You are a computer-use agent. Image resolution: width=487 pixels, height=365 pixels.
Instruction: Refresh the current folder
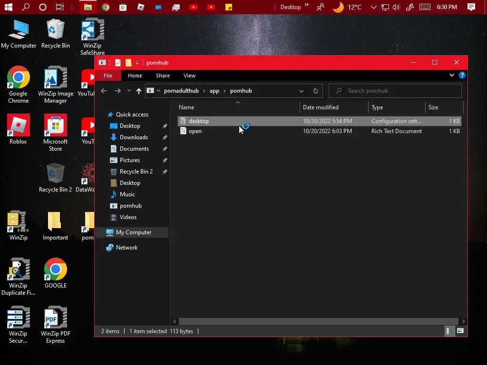(316, 91)
